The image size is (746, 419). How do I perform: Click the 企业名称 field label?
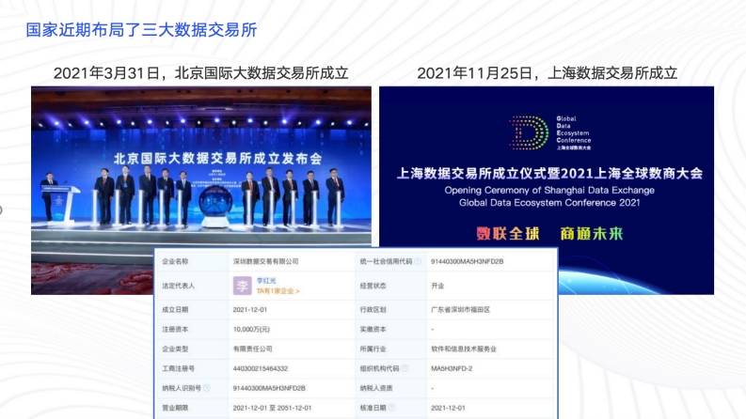pyautogui.click(x=175, y=261)
